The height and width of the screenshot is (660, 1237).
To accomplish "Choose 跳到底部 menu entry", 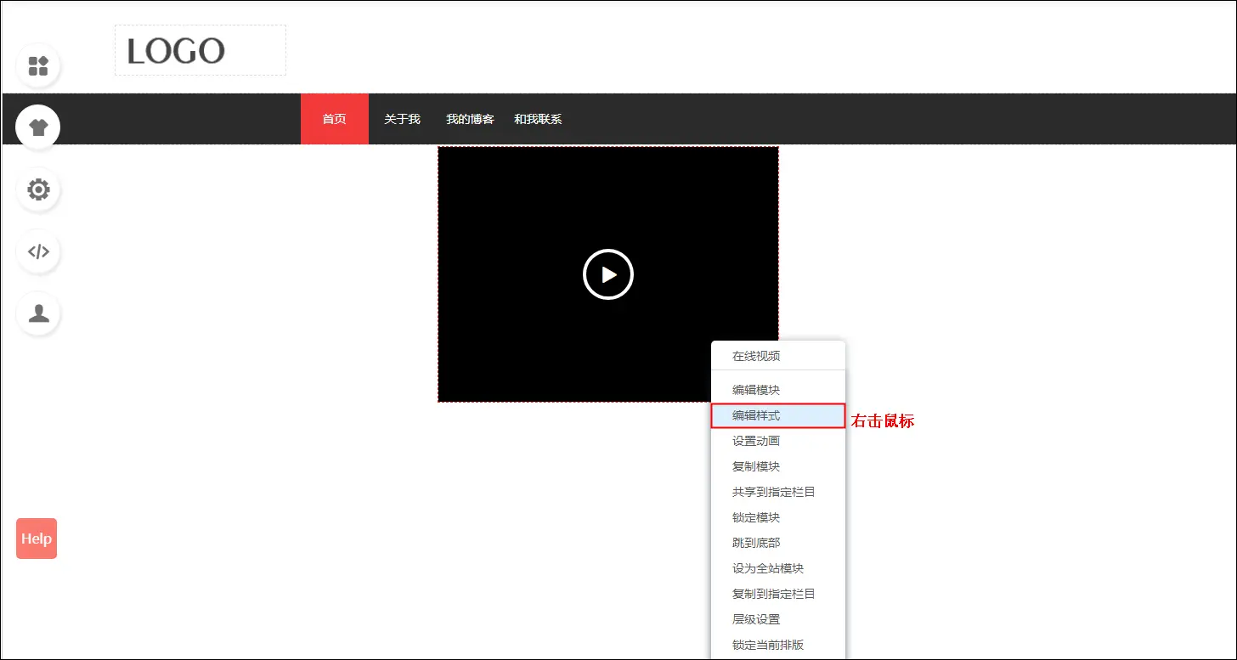I will pyautogui.click(x=756, y=543).
